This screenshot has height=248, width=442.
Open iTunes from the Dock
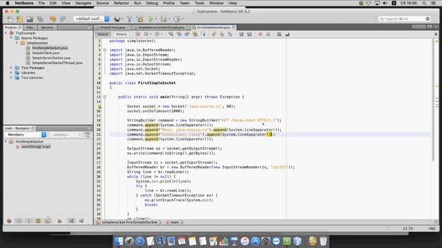244,241
